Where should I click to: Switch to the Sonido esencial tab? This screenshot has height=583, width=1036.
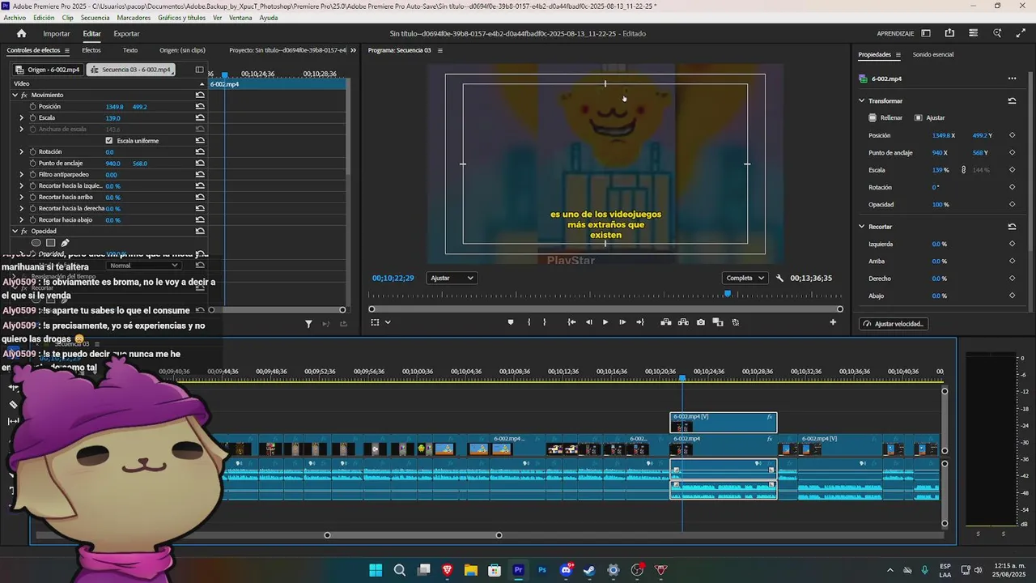pyautogui.click(x=933, y=54)
